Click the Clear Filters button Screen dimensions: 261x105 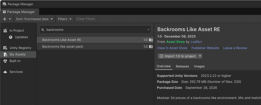coord(86,19)
